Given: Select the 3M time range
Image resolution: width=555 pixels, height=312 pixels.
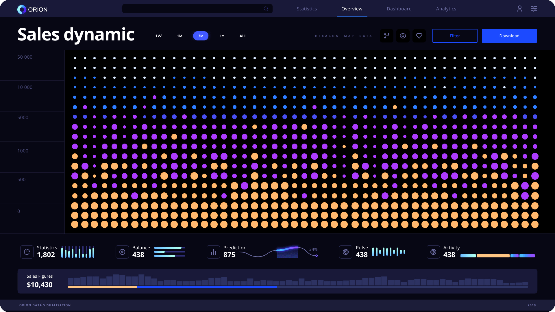Looking at the screenshot, I should coord(201,36).
